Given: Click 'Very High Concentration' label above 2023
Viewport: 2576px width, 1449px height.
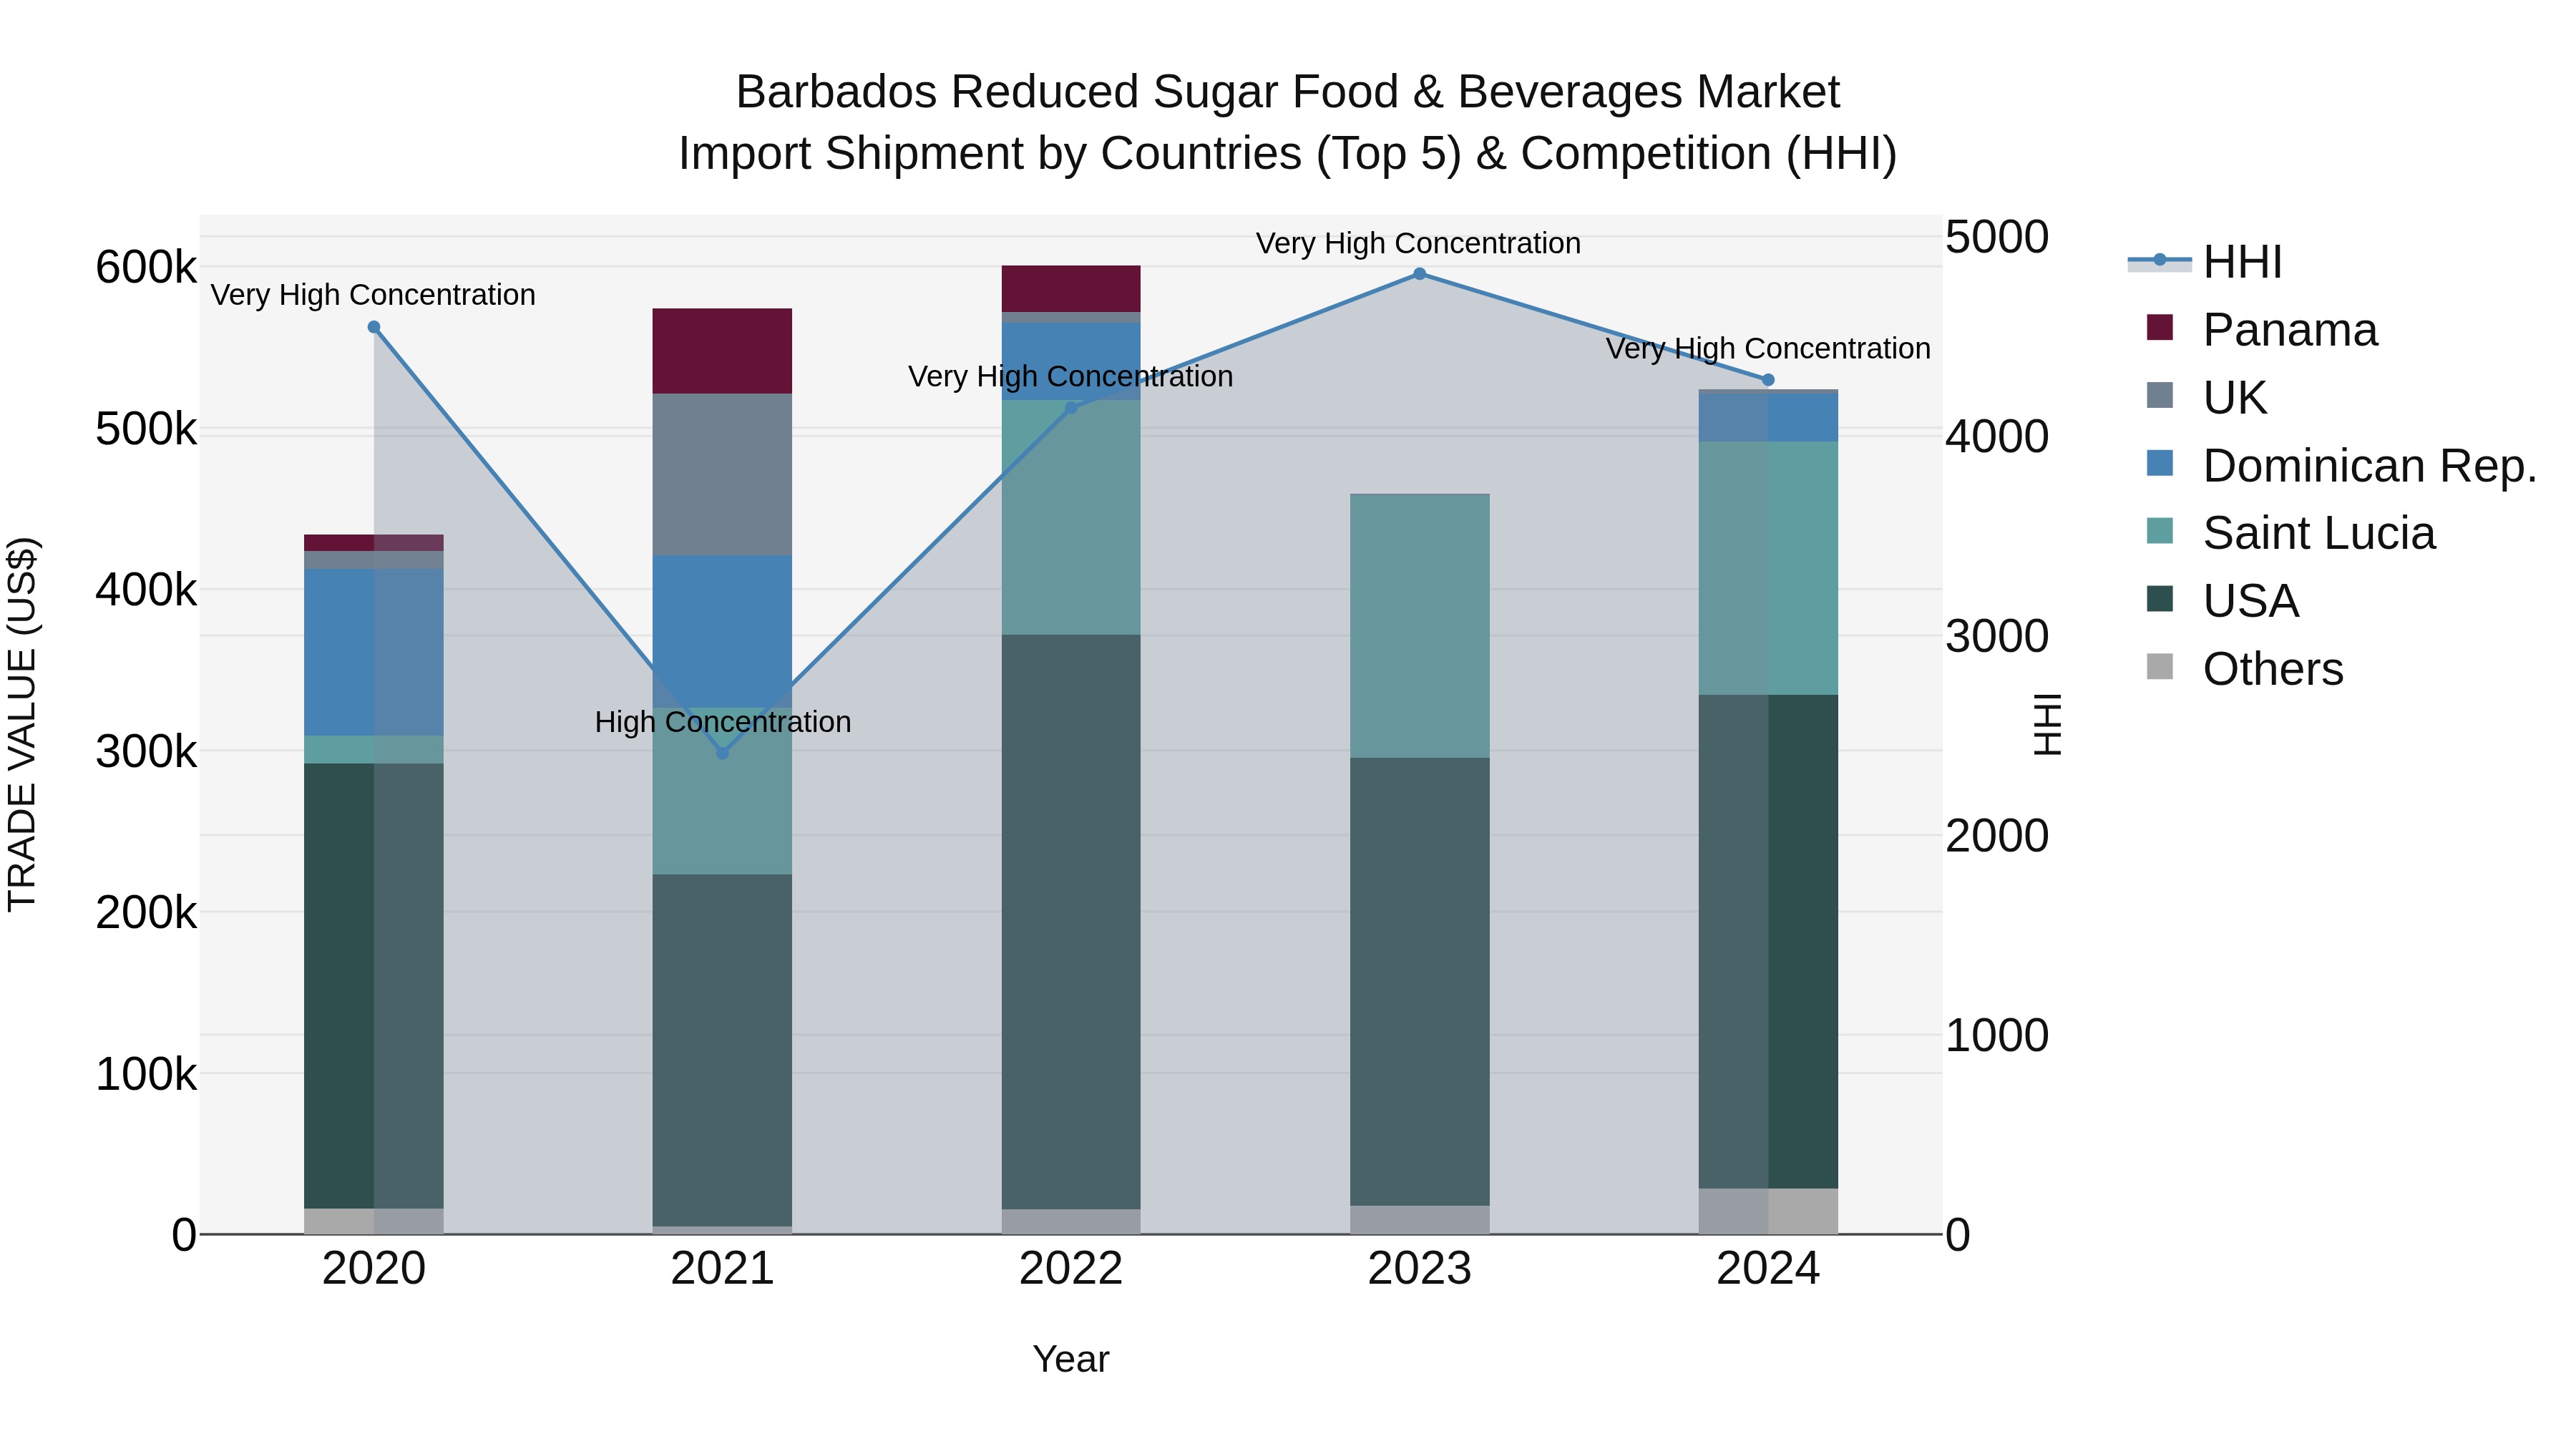Looking at the screenshot, I should (x=1418, y=243).
